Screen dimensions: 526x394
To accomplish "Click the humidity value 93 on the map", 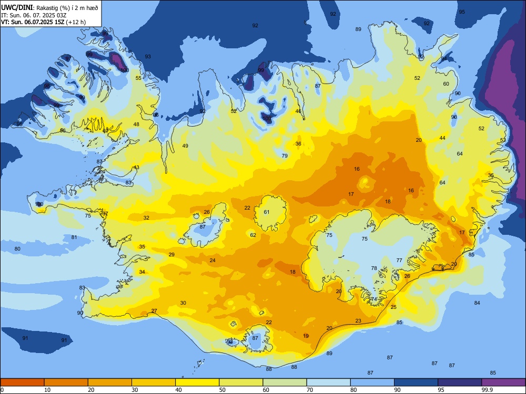I will (148, 57).
